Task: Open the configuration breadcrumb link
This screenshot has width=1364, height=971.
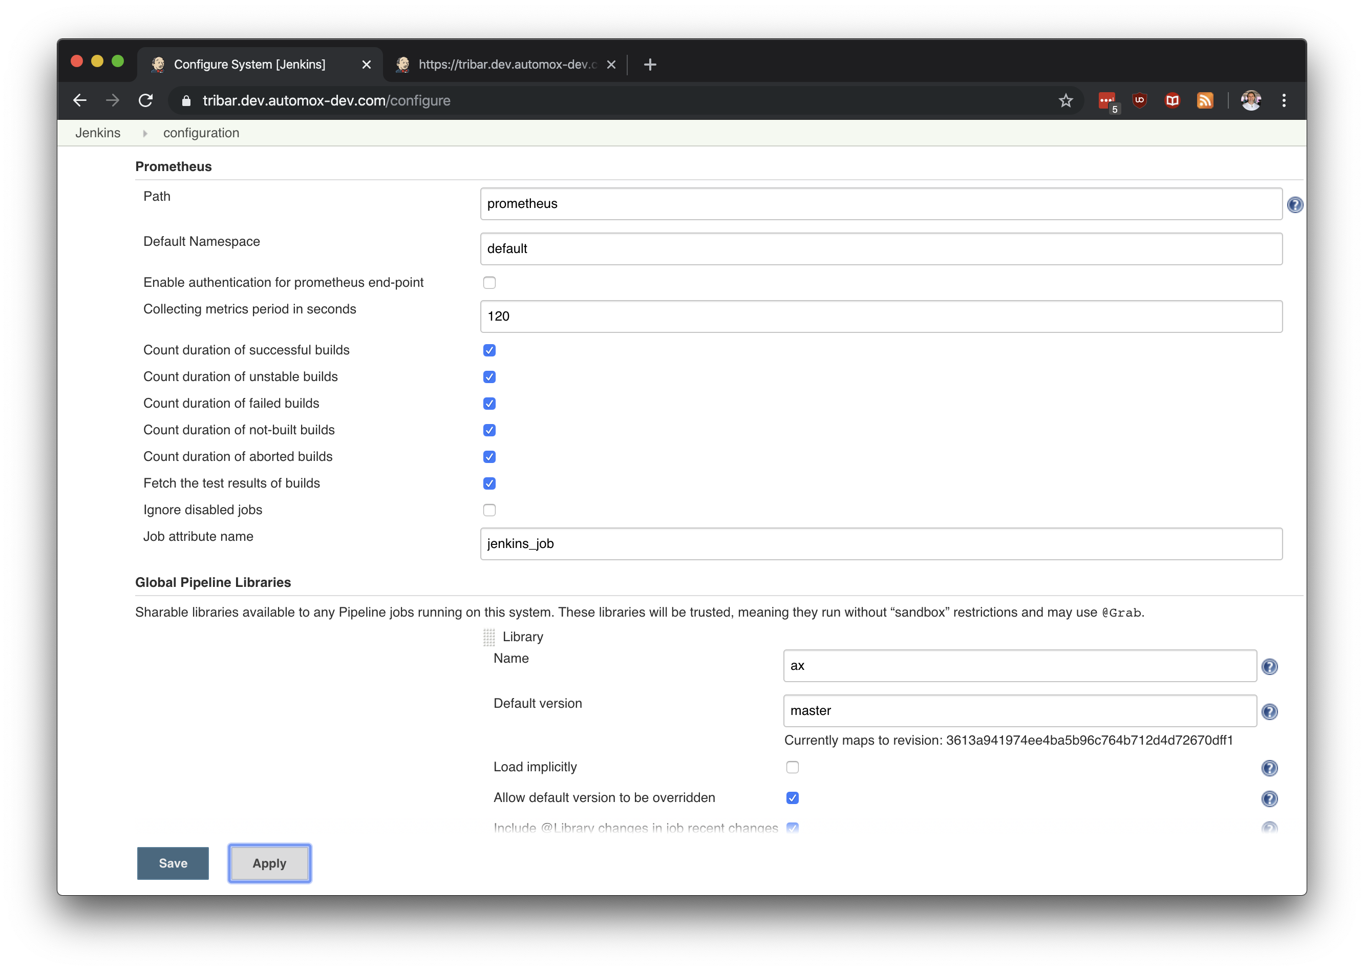Action: [201, 133]
